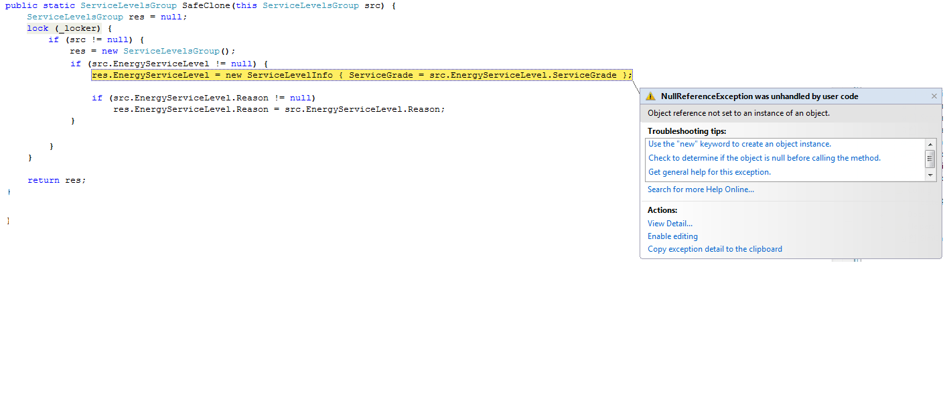Viewport: 947px width, 397px height.
Task: Click the SafeClone method name
Action: click(206, 5)
